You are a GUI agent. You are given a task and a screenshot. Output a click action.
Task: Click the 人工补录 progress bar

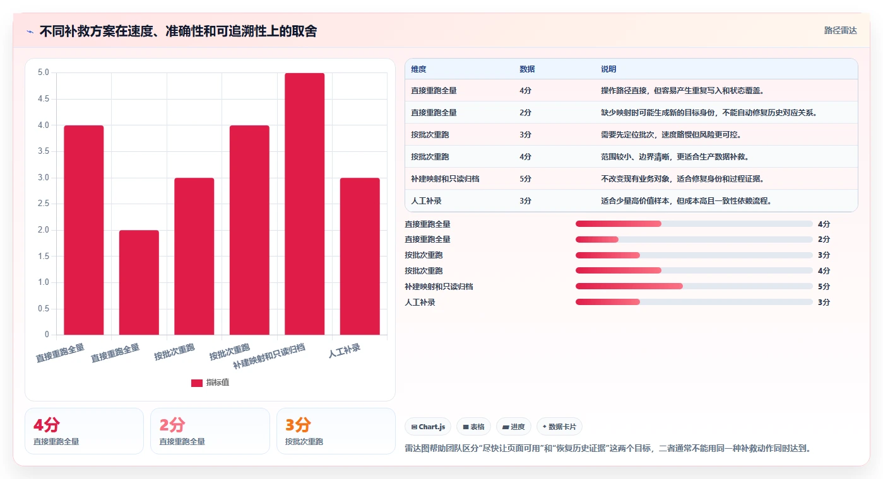694,302
